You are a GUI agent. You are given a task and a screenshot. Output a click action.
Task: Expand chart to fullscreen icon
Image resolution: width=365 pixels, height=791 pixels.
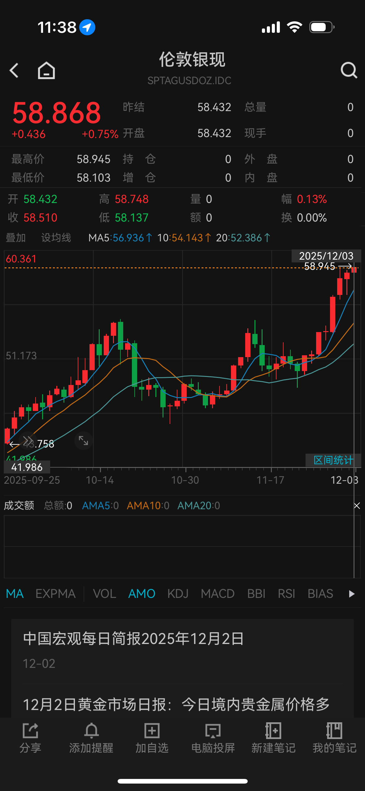point(83,440)
